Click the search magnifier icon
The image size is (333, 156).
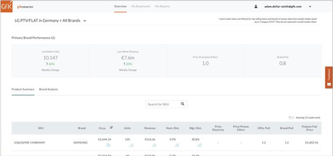[x=182, y=104]
